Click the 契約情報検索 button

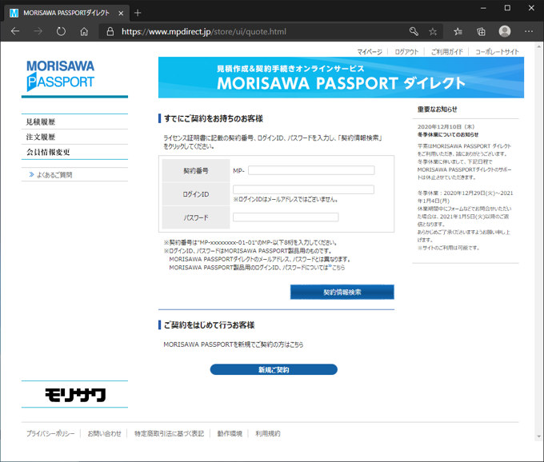342,293
